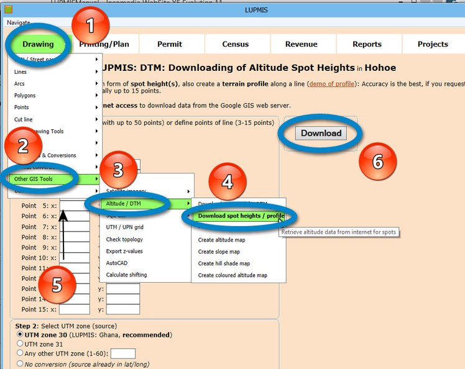This screenshot has width=465, height=369.
Task: Click Point 15 x input field
Action: [x=75, y=309]
